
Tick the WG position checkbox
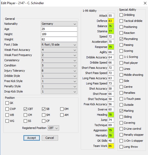(7, 121)
